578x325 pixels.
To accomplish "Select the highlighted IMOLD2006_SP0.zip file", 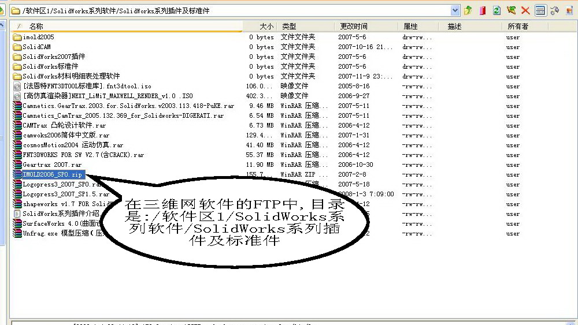I will [x=53, y=174].
